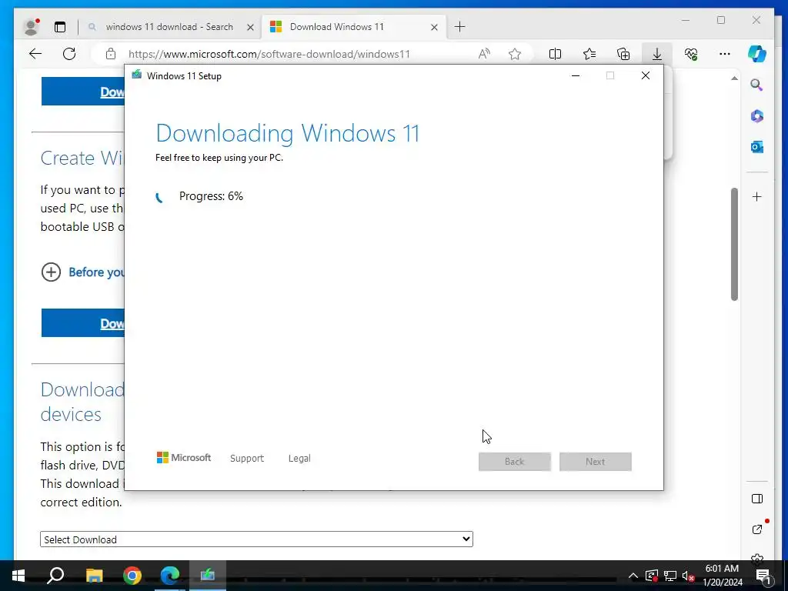View site information lock icon
This screenshot has height=591, width=788.
[x=111, y=54]
